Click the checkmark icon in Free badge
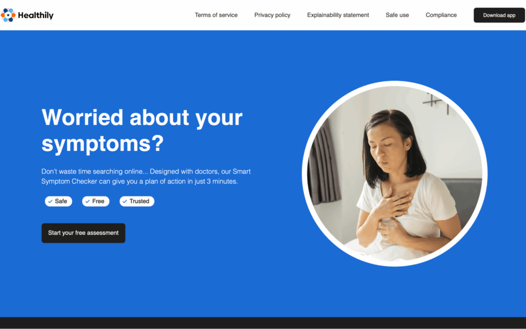Image resolution: width=526 pixels, height=329 pixels. click(87, 202)
